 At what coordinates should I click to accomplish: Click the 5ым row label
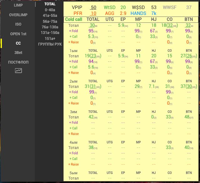(x=74, y=173)
